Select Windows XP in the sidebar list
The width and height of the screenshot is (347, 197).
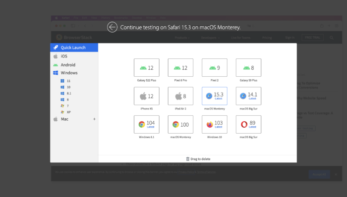point(66,112)
